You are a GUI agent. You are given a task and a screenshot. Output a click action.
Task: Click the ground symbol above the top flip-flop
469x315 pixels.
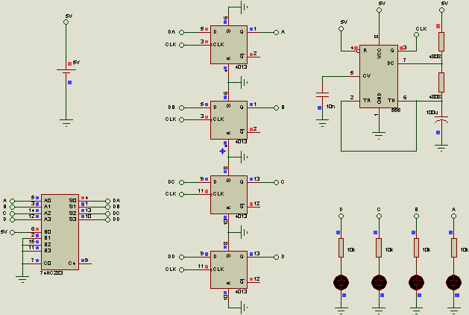(245, 7)
